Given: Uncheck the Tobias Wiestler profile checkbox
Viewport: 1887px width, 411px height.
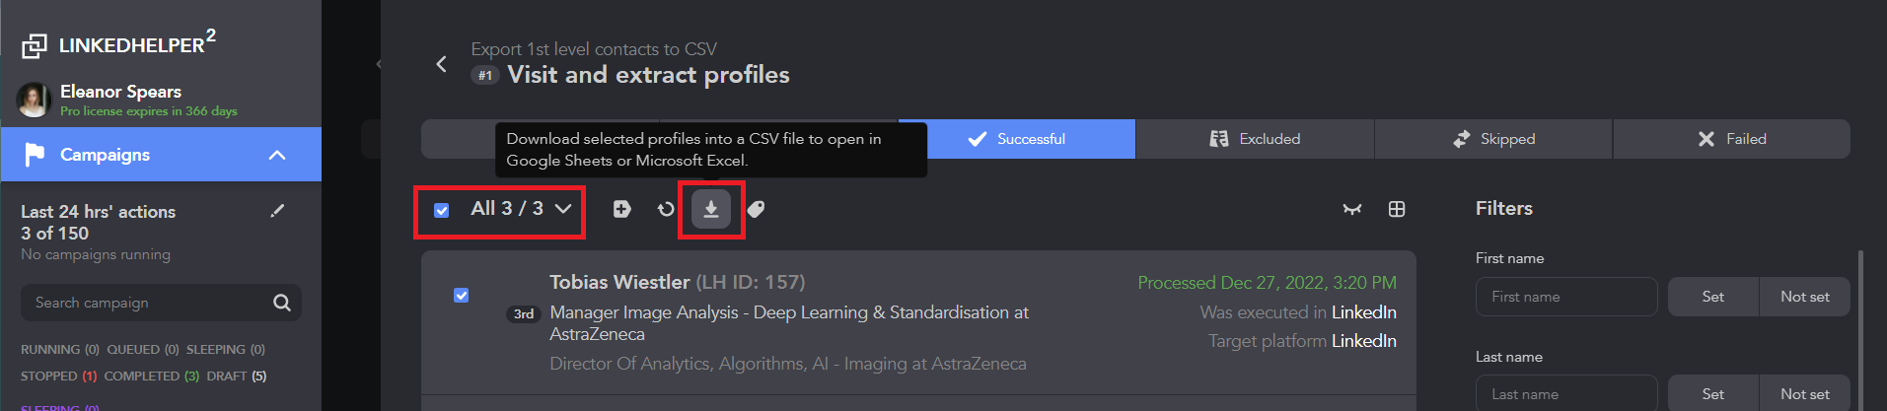Looking at the screenshot, I should tap(461, 296).
